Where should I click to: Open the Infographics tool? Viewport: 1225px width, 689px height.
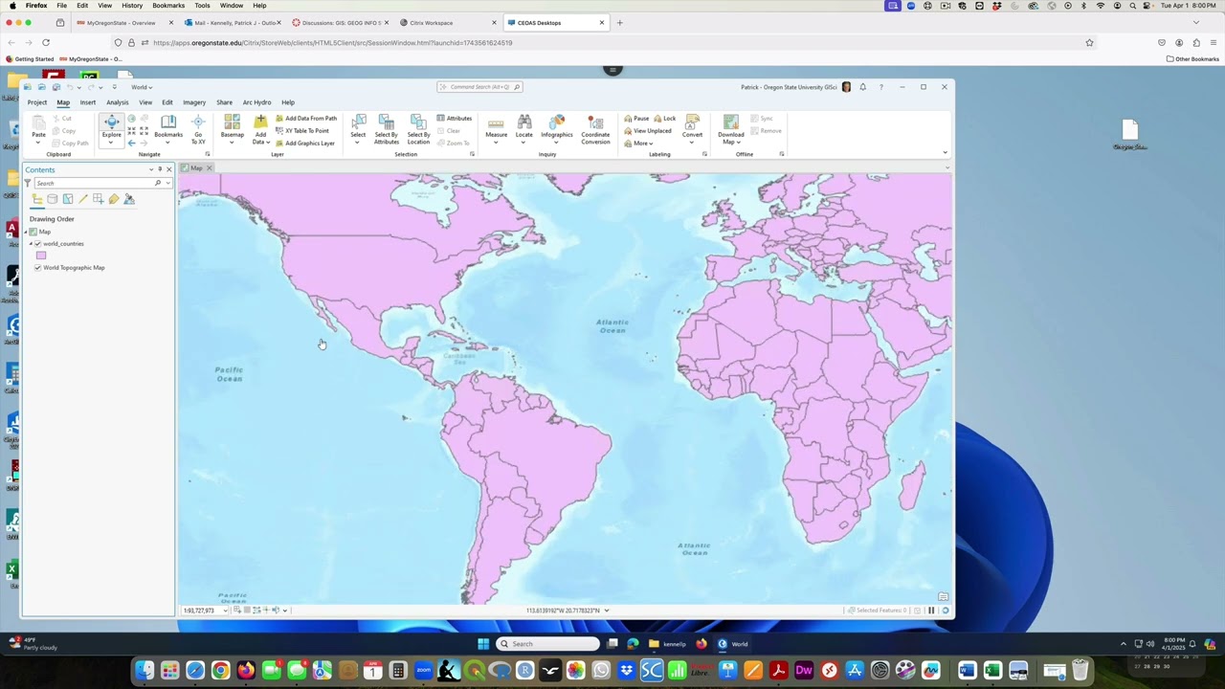[557, 129]
